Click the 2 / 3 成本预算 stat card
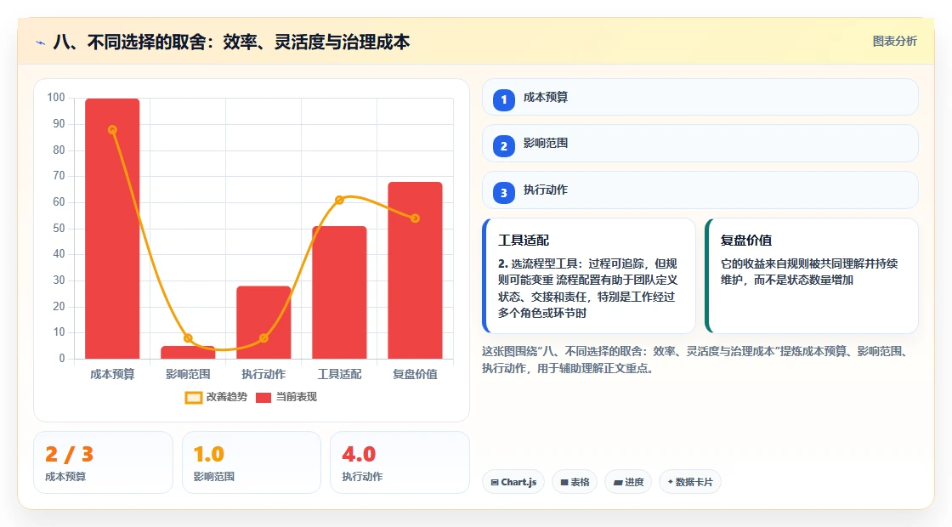 click(x=103, y=462)
